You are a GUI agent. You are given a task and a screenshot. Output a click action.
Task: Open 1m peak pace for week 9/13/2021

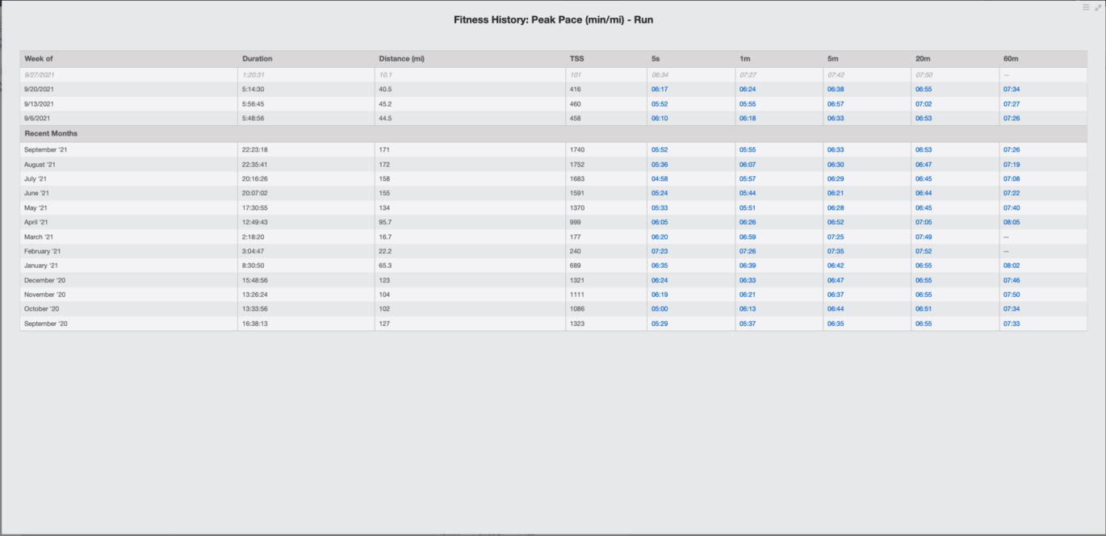[748, 104]
